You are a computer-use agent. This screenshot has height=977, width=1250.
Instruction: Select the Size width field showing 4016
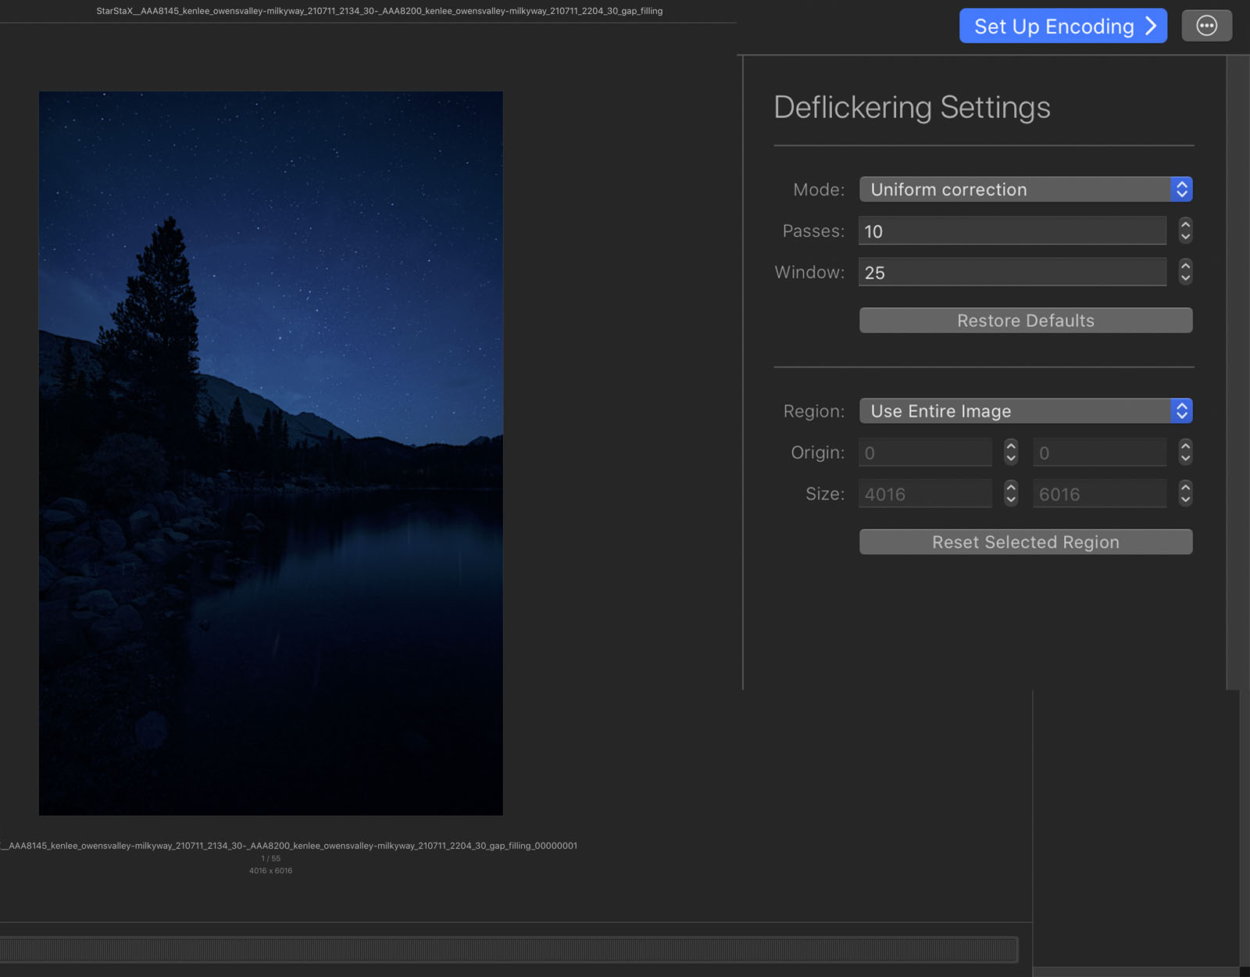click(x=925, y=494)
